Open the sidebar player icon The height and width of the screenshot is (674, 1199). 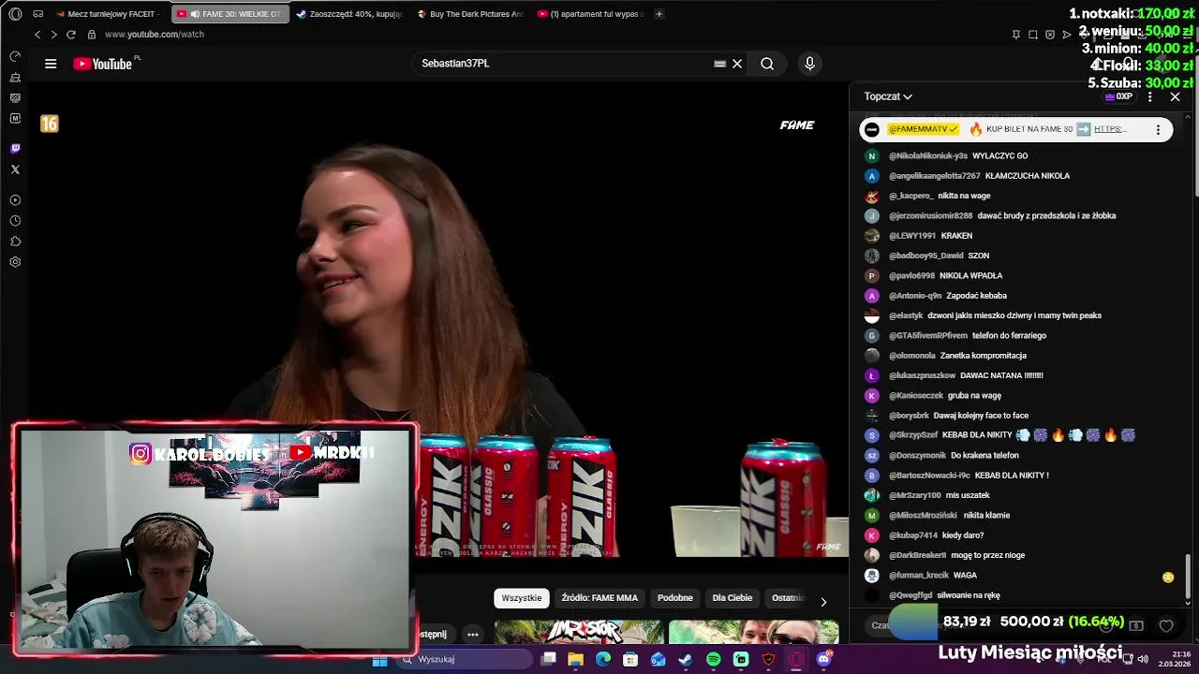[x=15, y=200]
